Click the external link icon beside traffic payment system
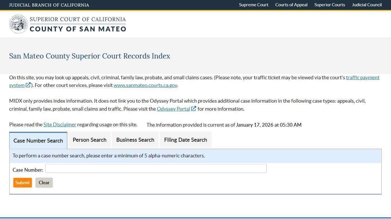The height and width of the screenshot is (219, 391). (x=28, y=85)
